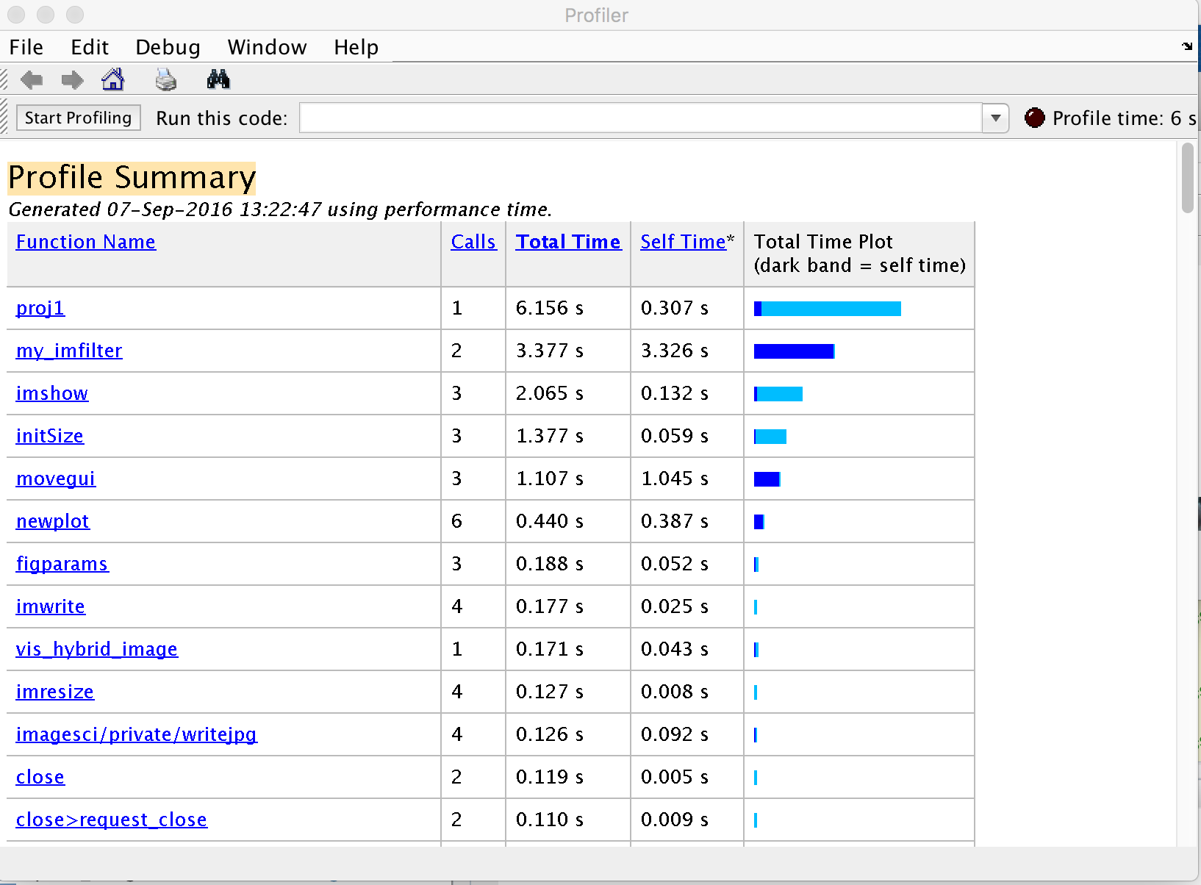Open the Window menu
This screenshot has height=885, width=1201.
coord(267,47)
